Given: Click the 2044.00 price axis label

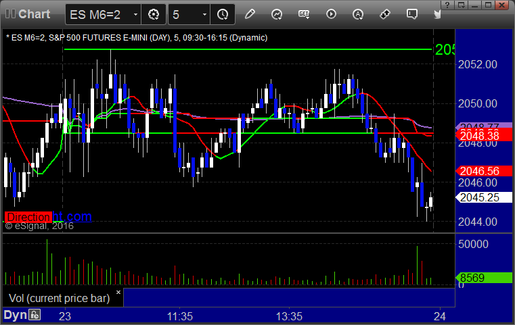Looking at the screenshot, I should tap(478, 222).
